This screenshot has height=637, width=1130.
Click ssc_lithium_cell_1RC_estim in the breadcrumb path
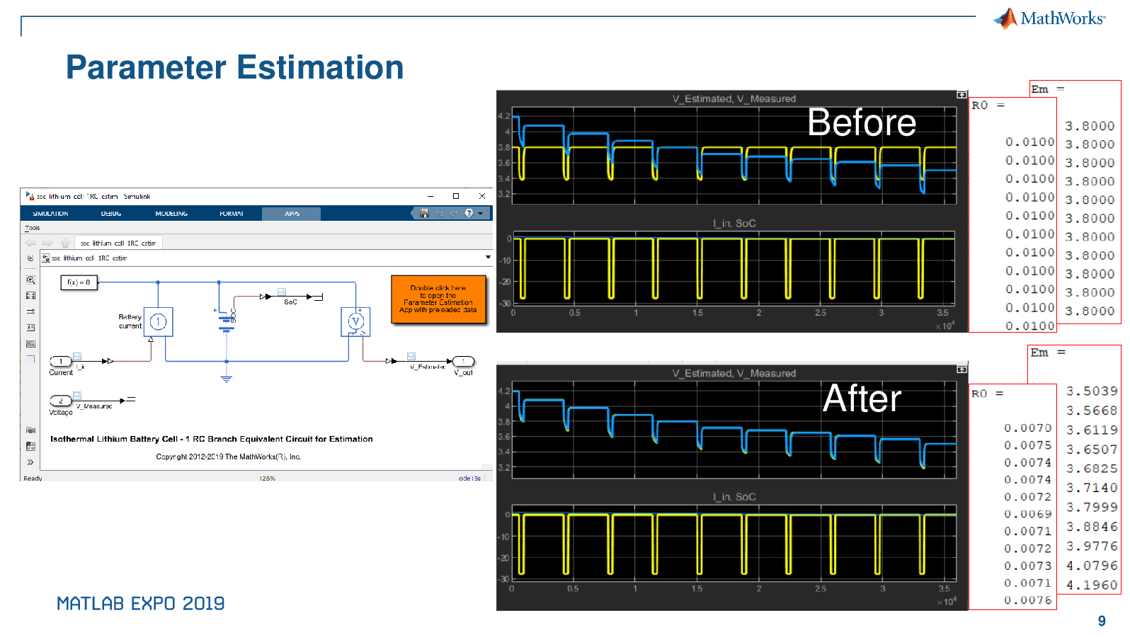pos(89,258)
